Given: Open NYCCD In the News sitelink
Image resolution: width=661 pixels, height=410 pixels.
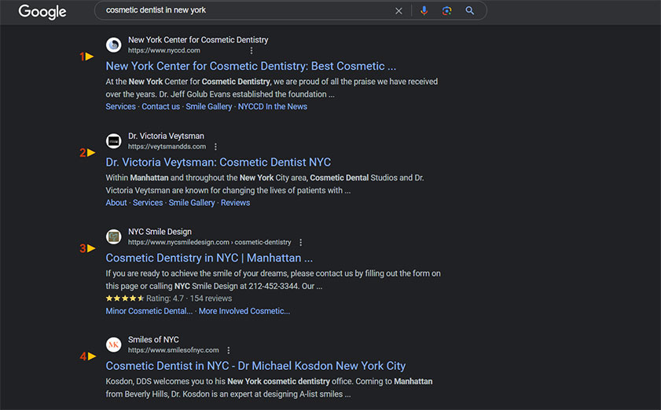Looking at the screenshot, I should 272,107.
